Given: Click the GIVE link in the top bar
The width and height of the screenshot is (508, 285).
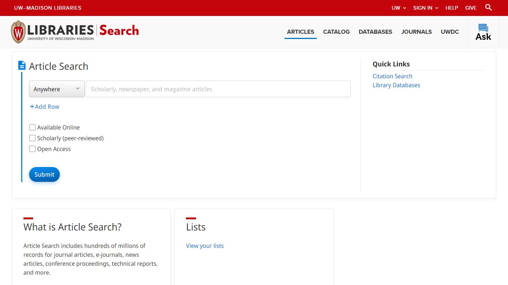Looking at the screenshot, I should click(471, 8).
